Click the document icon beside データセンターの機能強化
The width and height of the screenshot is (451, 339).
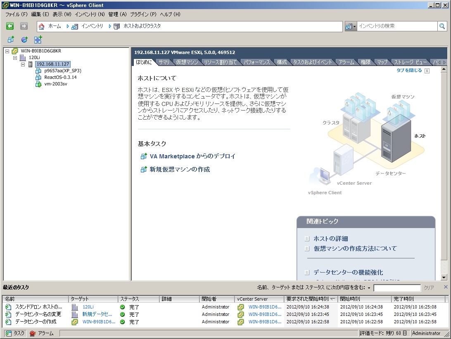[x=307, y=272]
